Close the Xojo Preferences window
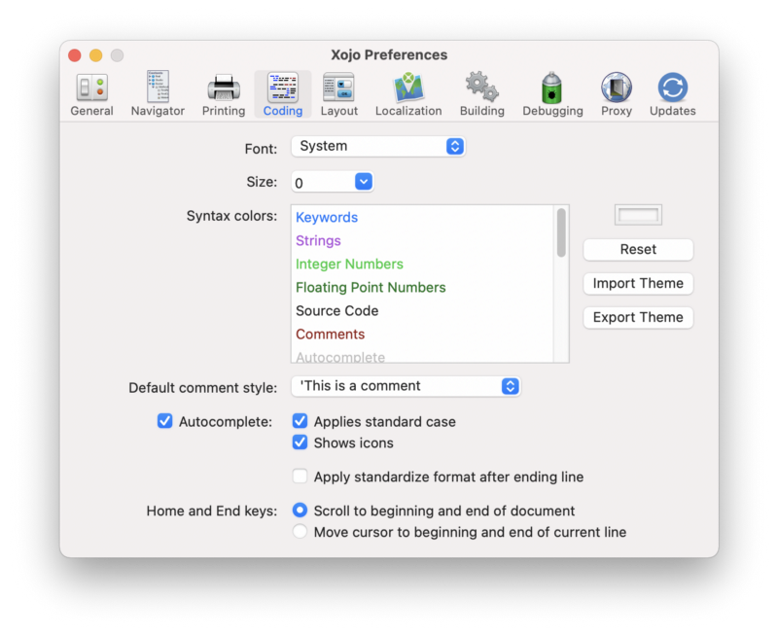 click(x=75, y=55)
